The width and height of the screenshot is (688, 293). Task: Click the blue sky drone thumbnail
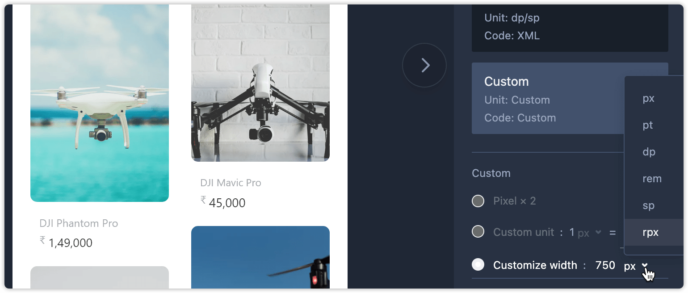coord(260,257)
